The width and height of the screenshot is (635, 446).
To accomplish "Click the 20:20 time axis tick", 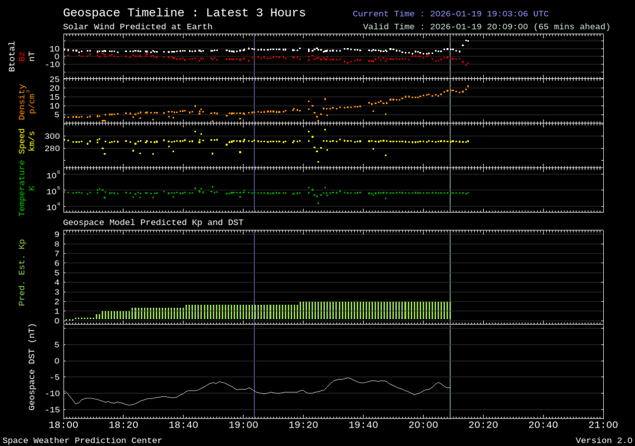I will tap(483, 425).
